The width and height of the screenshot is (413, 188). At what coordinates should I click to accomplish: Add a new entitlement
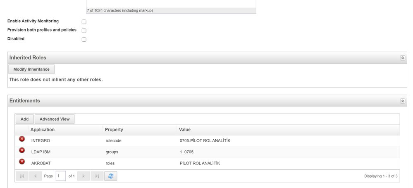25,119
